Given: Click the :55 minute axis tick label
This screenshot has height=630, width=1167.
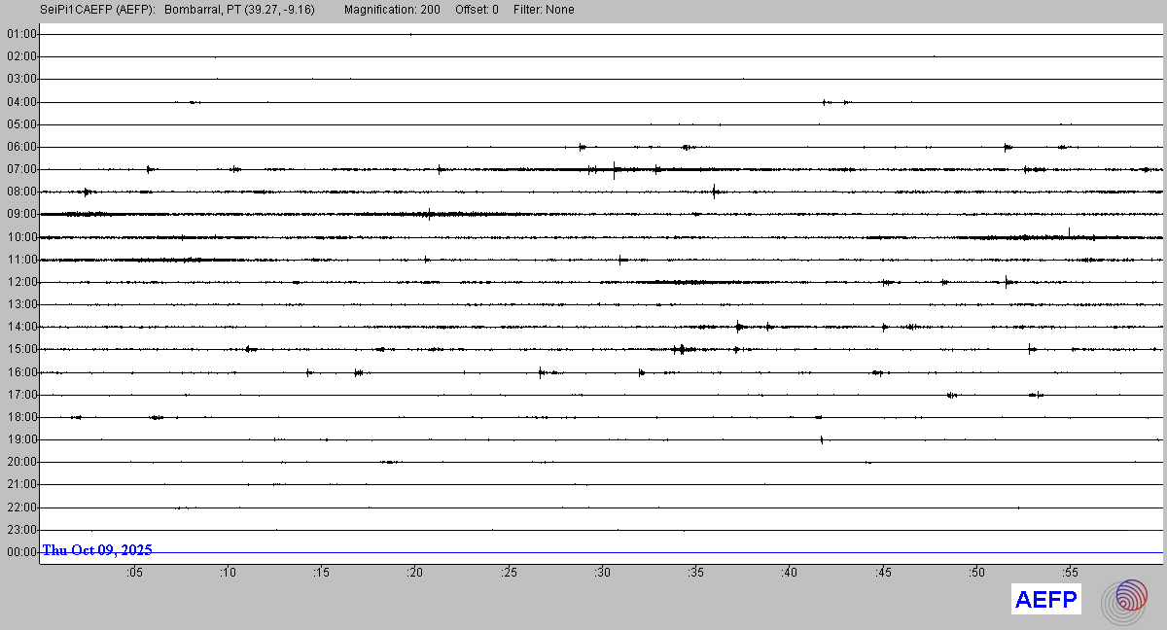Looking at the screenshot, I should [x=1070, y=573].
